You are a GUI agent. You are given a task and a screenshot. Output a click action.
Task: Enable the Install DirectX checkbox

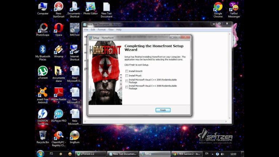click(x=127, y=71)
